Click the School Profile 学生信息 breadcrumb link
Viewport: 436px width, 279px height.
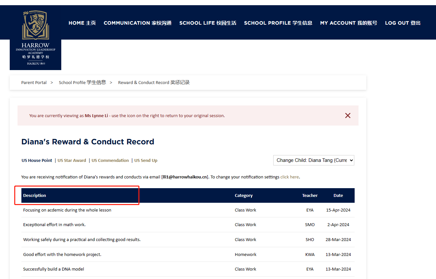82,83
